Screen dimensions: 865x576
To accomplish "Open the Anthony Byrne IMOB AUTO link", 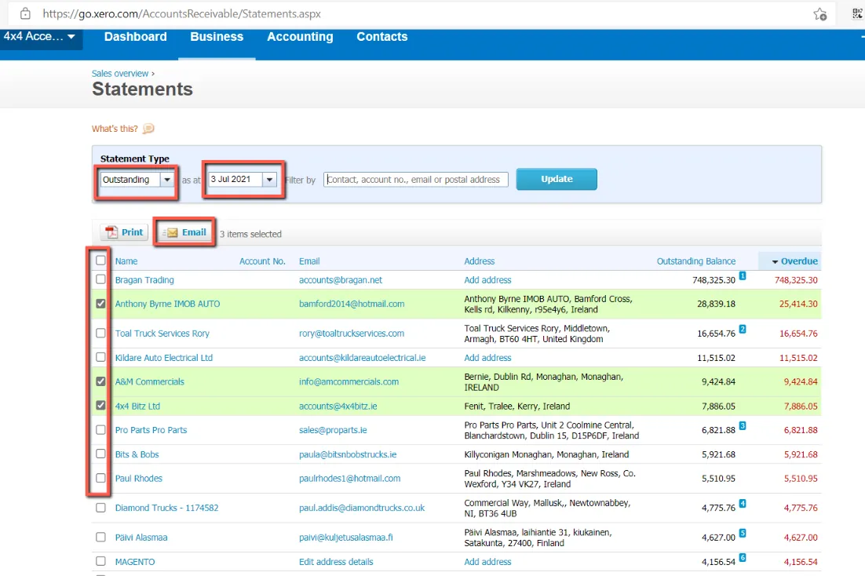I will tap(167, 304).
